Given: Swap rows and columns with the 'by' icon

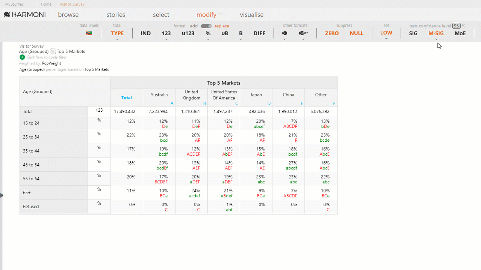Looking at the screenshot, I should click(53, 51).
